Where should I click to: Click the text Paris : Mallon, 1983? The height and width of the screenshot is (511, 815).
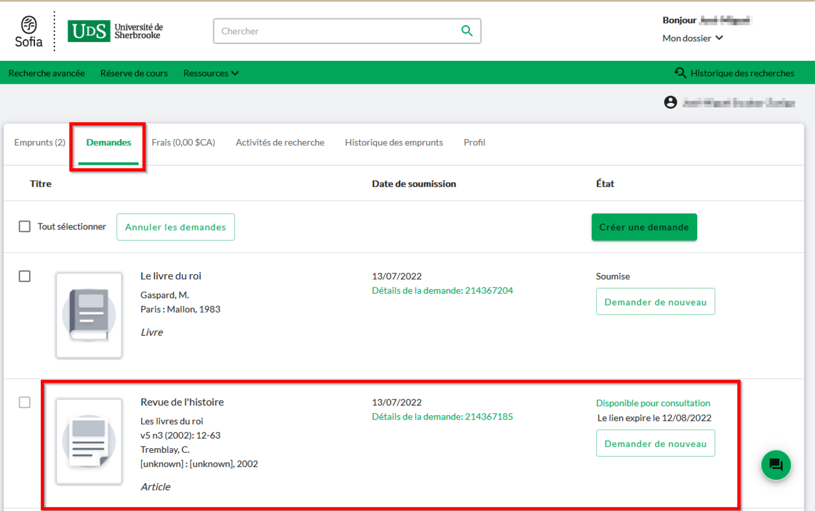tap(181, 309)
